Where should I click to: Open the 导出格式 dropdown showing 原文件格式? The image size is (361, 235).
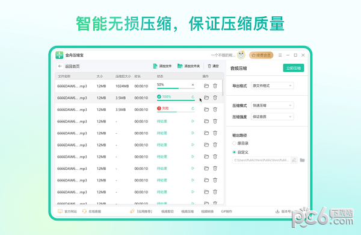[272, 86]
